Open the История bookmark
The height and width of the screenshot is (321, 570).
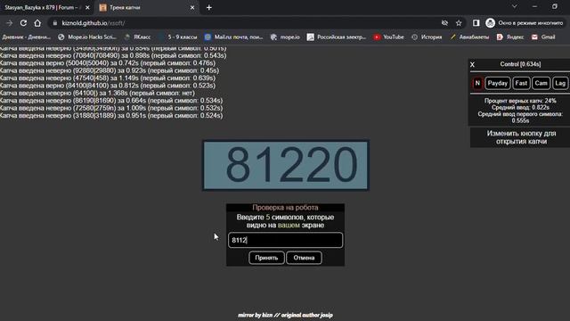click(427, 37)
